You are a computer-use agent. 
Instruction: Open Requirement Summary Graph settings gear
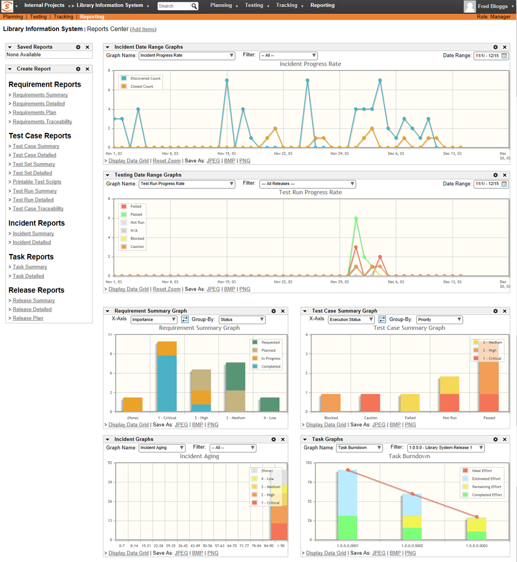273,311
